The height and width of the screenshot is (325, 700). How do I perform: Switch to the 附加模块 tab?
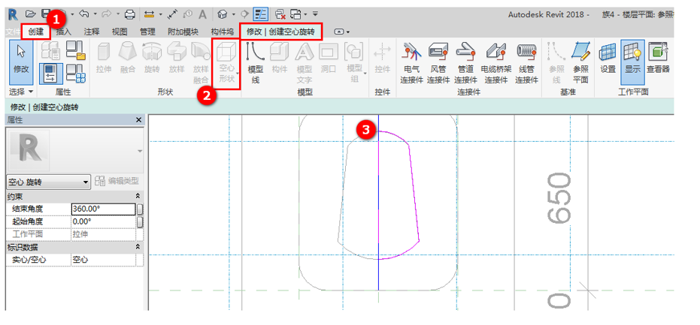[x=182, y=32]
